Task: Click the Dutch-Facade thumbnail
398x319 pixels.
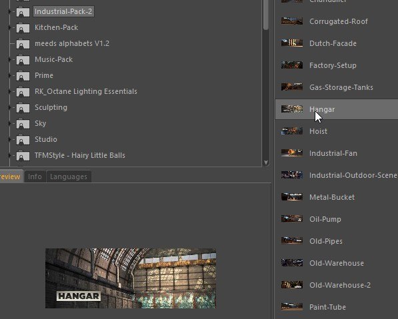Action: [x=292, y=43]
